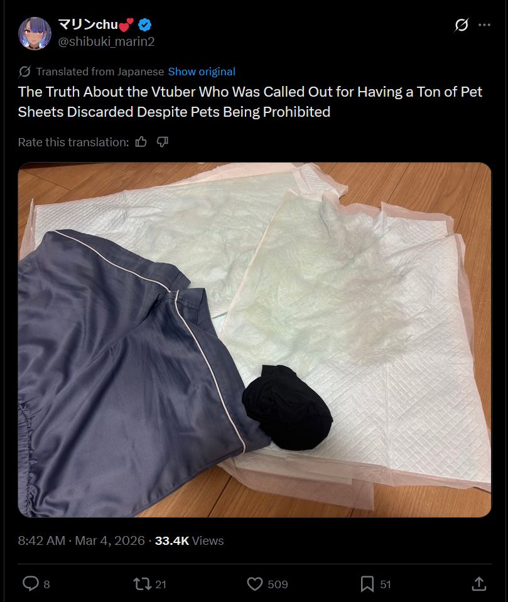View the 33.4K Views analytics
This screenshot has width=508, height=602.
[189, 540]
